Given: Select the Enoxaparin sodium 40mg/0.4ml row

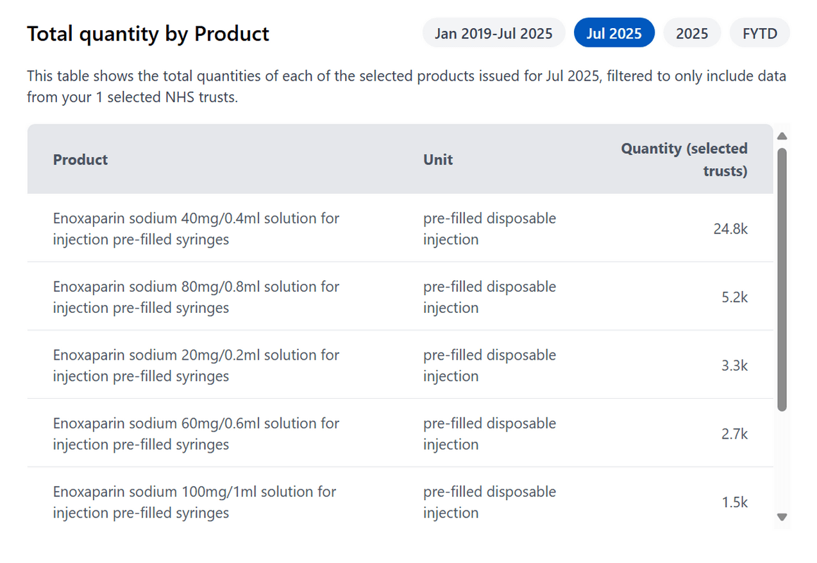Looking at the screenshot, I should [x=196, y=228].
